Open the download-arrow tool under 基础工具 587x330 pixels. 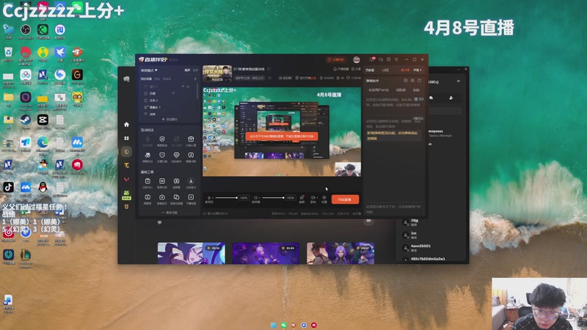[191, 183]
